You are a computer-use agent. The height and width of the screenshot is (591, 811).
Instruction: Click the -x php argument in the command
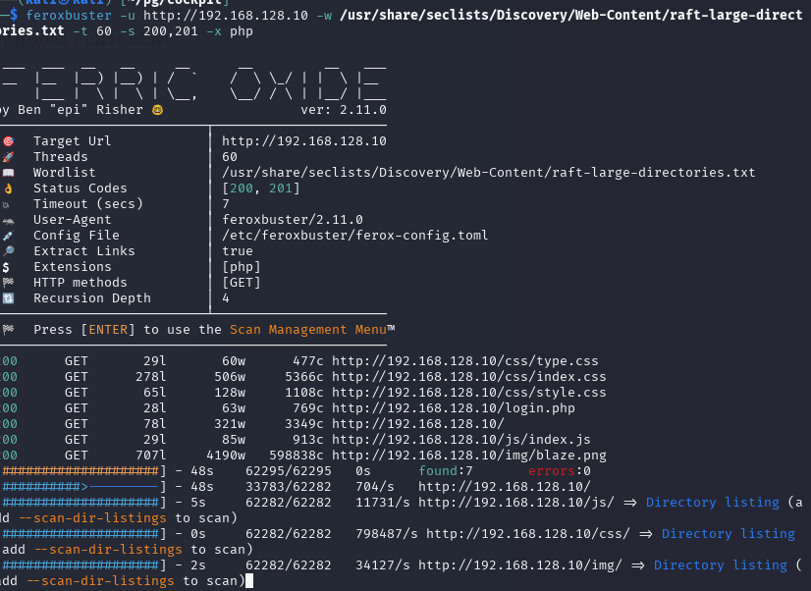point(230,31)
